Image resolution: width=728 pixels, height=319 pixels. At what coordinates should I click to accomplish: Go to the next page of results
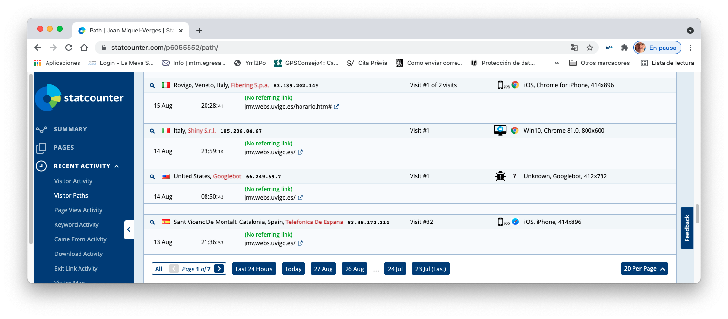point(219,269)
